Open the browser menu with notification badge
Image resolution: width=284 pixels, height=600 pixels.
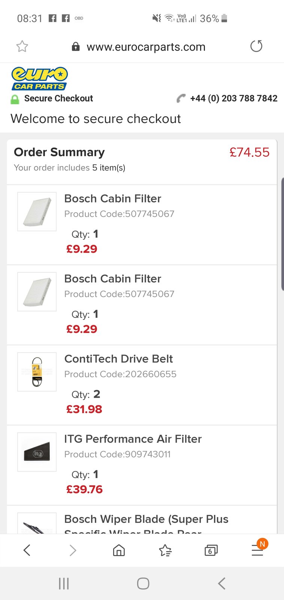(257, 550)
